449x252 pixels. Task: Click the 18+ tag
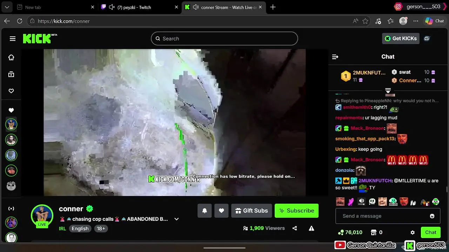[x=101, y=229]
